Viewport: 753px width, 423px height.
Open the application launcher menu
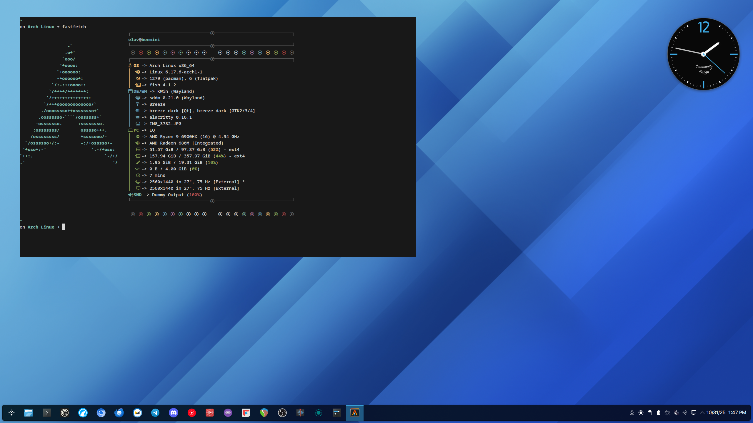[x=11, y=413]
